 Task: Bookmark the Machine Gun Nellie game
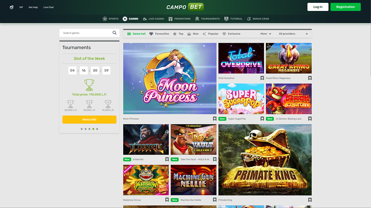point(215,200)
